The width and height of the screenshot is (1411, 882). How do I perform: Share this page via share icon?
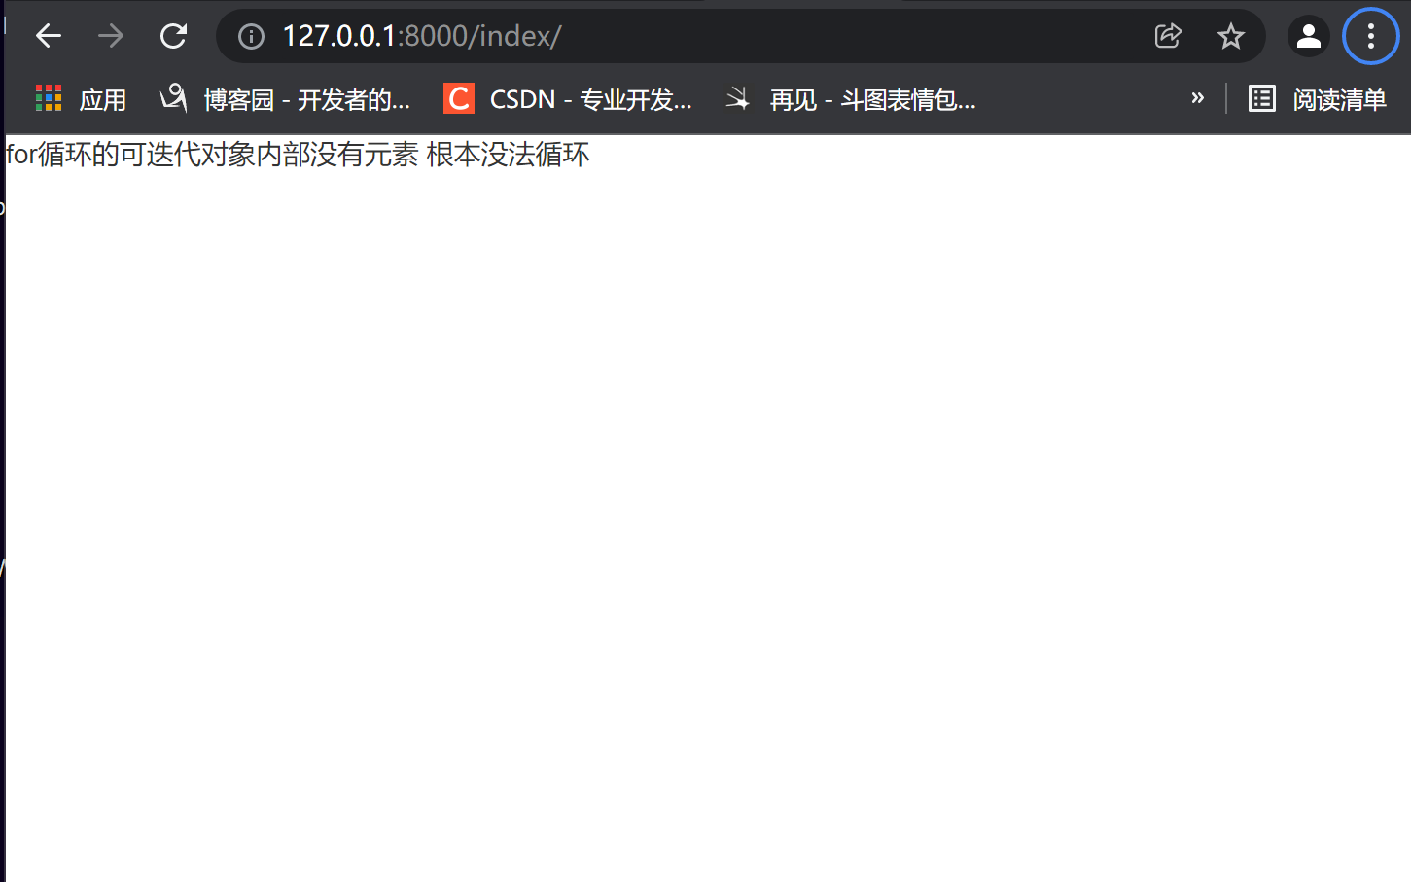(1168, 36)
